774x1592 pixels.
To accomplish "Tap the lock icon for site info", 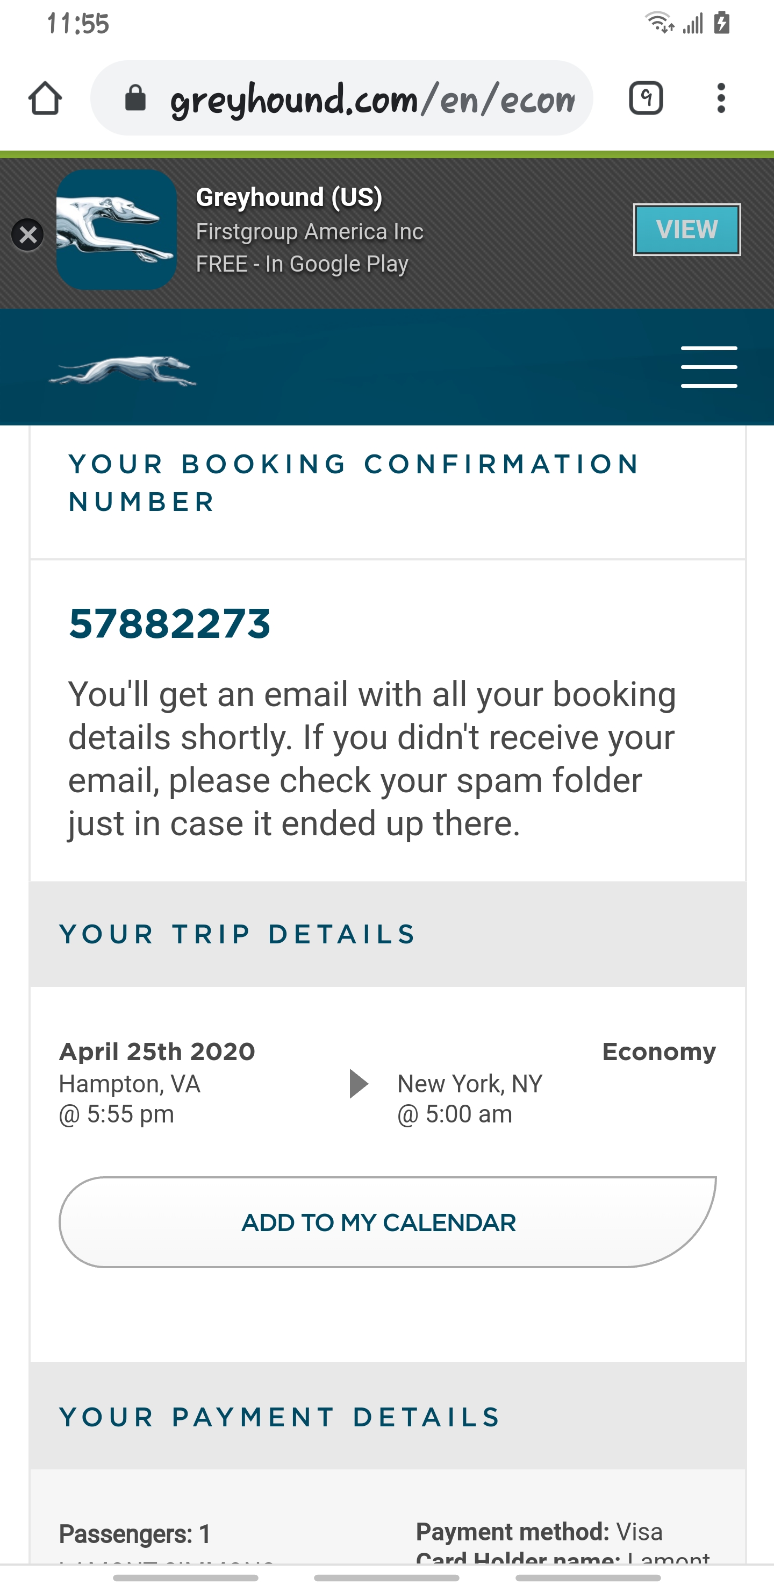I will click(135, 98).
